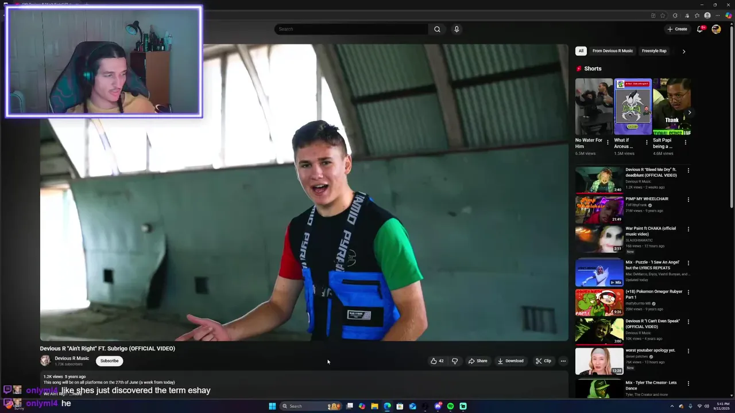Image resolution: width=735 pixels, height=413 pixels.
Task: Open Edge browser profile icon
Action: [707, 15]
